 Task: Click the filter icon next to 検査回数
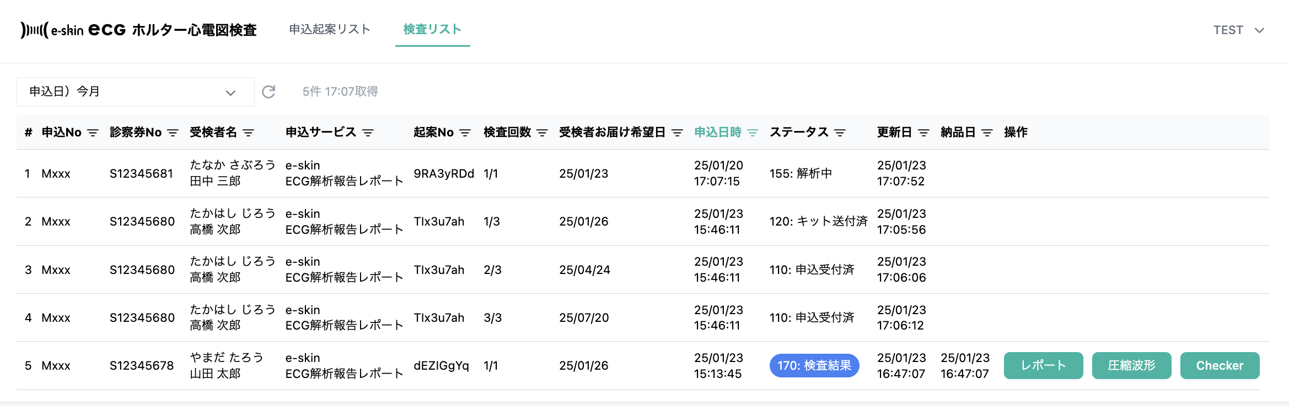(x=542, y=133)
